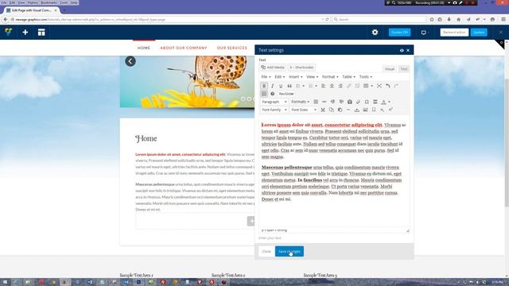Align text right
This screenshot has height=286, width=509.
click(340, 86)
